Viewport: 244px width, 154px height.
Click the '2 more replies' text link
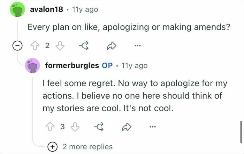[87, 147]
